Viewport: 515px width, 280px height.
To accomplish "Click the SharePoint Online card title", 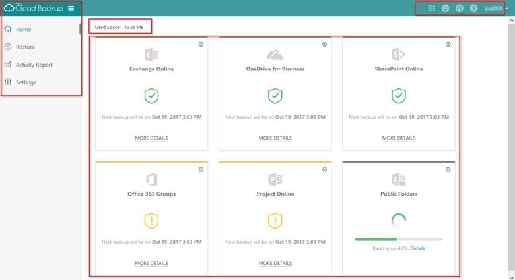I will tap(398, 69).
